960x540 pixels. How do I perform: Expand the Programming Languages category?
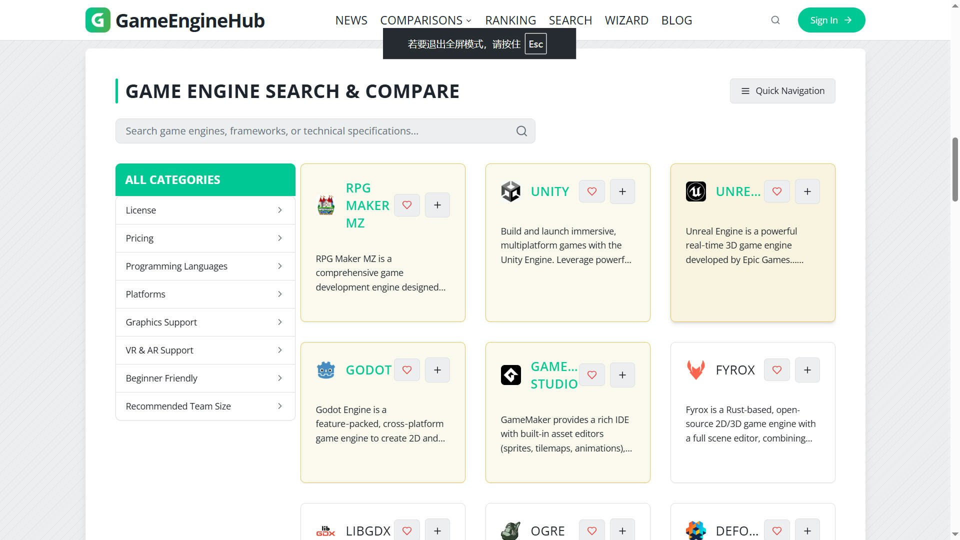pyautogui.click(x=205, y=266)
